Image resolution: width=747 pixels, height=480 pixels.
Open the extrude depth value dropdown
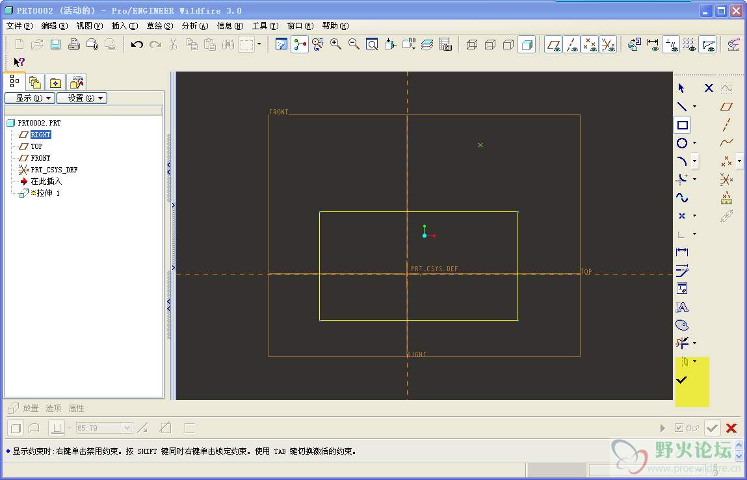[x=127, y=428]
